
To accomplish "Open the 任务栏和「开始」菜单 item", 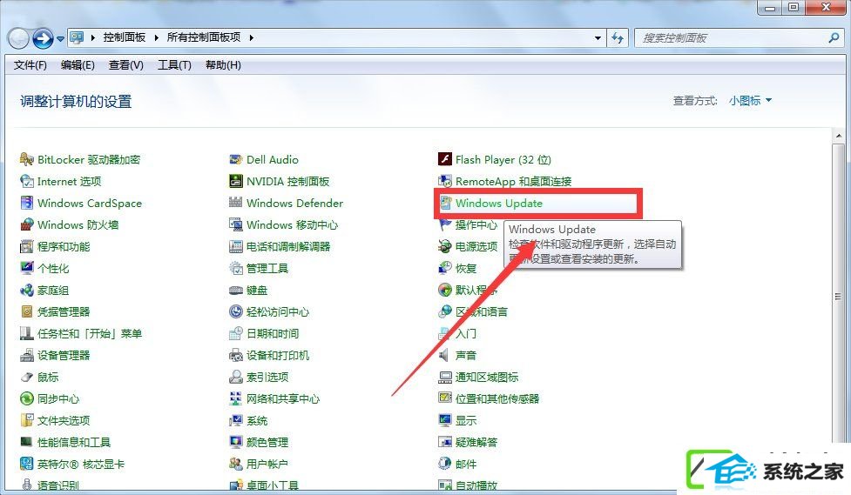I will coord(90,333).
